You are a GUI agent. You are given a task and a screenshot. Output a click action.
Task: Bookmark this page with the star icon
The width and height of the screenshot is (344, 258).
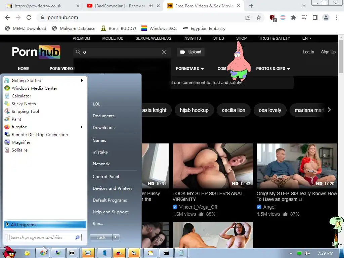[259, 17]
